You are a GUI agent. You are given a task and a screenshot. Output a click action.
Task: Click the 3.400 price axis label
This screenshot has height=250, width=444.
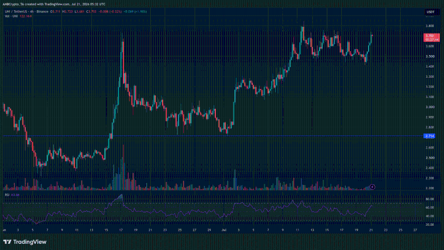(430, 66)
